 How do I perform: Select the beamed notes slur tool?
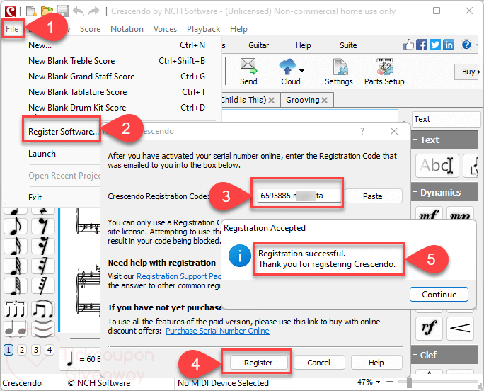click(x=43, y=310)
